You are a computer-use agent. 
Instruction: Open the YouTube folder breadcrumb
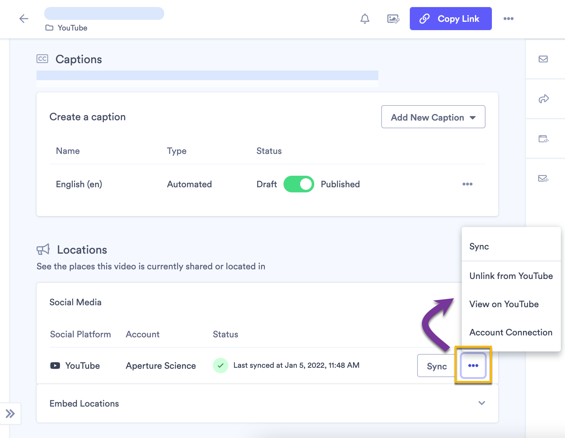(66, 28)
